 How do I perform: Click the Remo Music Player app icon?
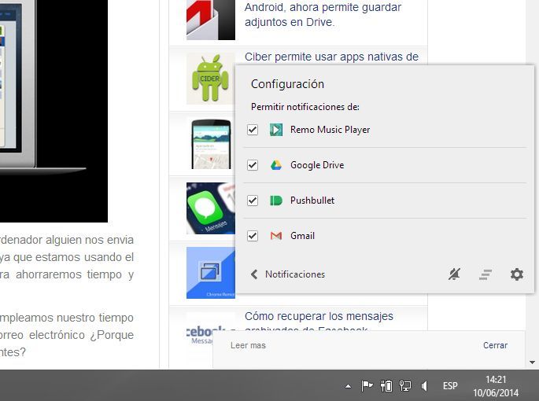(276, 130)
